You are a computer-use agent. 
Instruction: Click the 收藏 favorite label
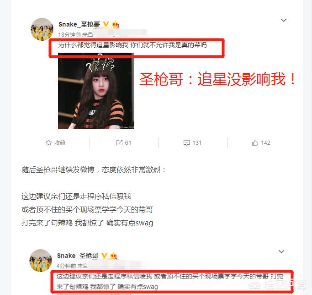tap(60, 143)
